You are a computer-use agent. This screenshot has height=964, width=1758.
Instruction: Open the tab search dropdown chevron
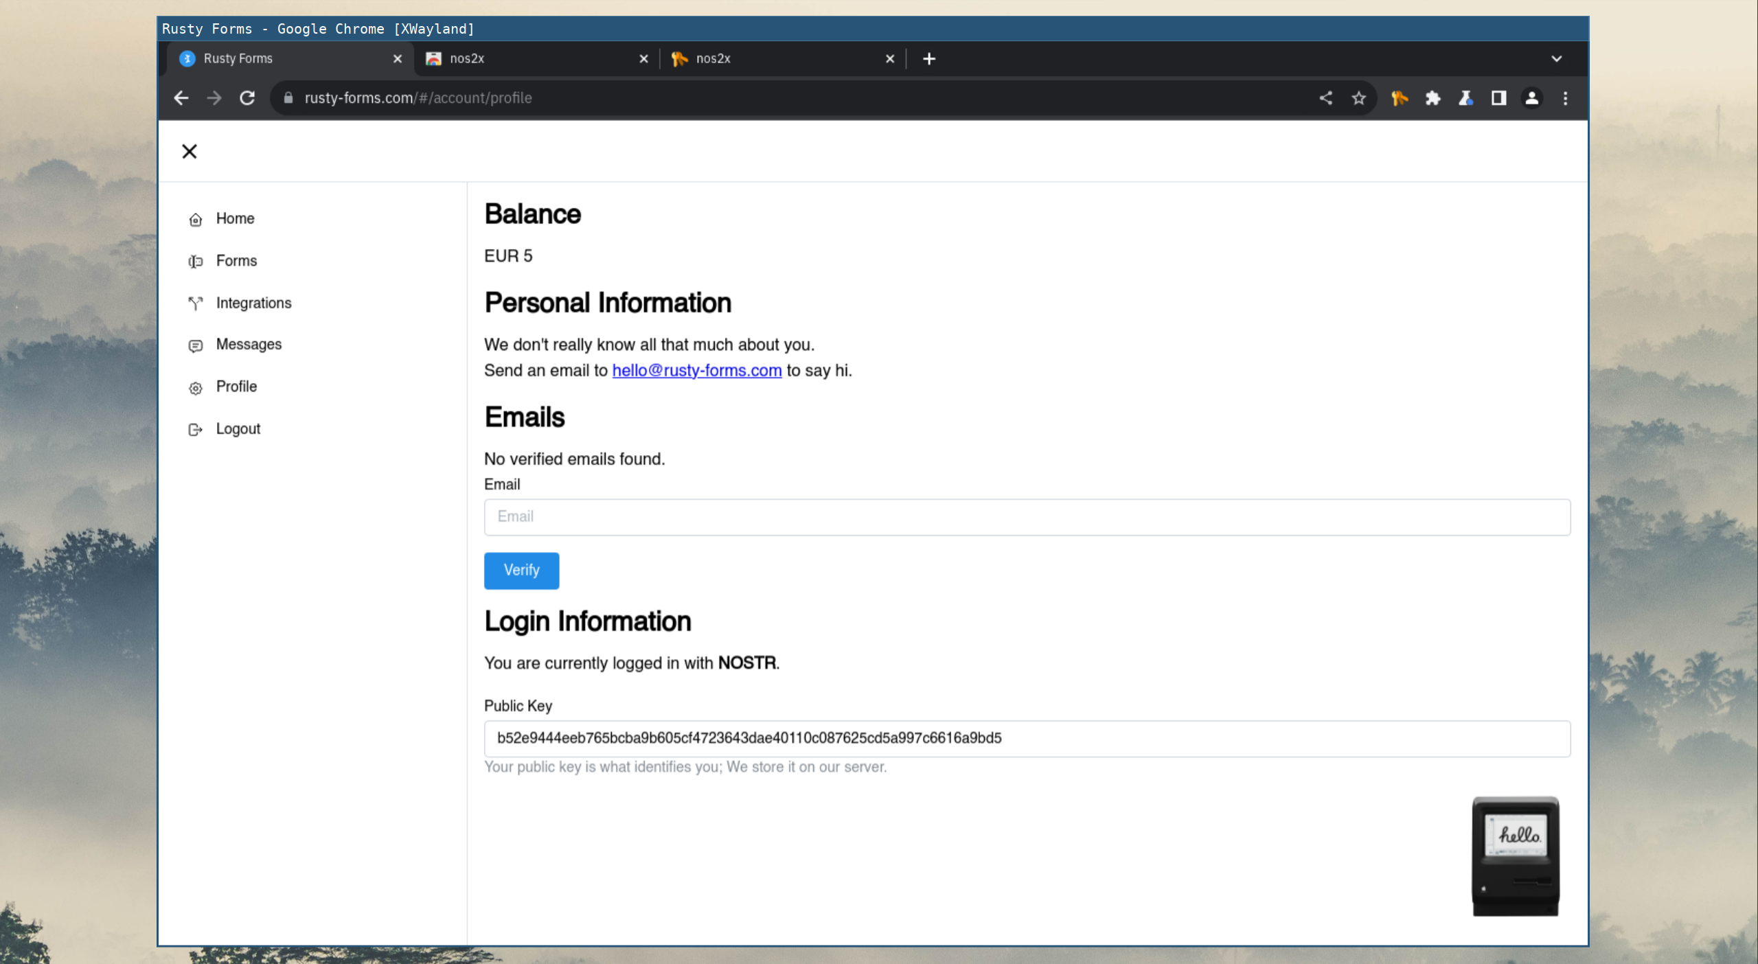pyautogui.click(x=1557, y=59)
